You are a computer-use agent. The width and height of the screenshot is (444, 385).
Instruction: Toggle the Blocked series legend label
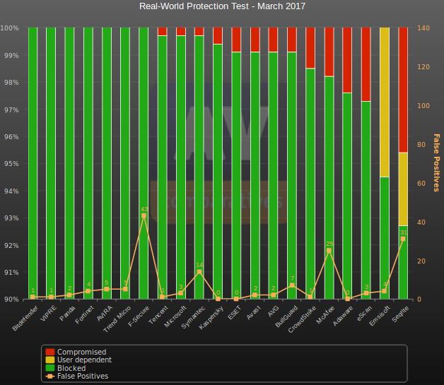coord(71,368)
